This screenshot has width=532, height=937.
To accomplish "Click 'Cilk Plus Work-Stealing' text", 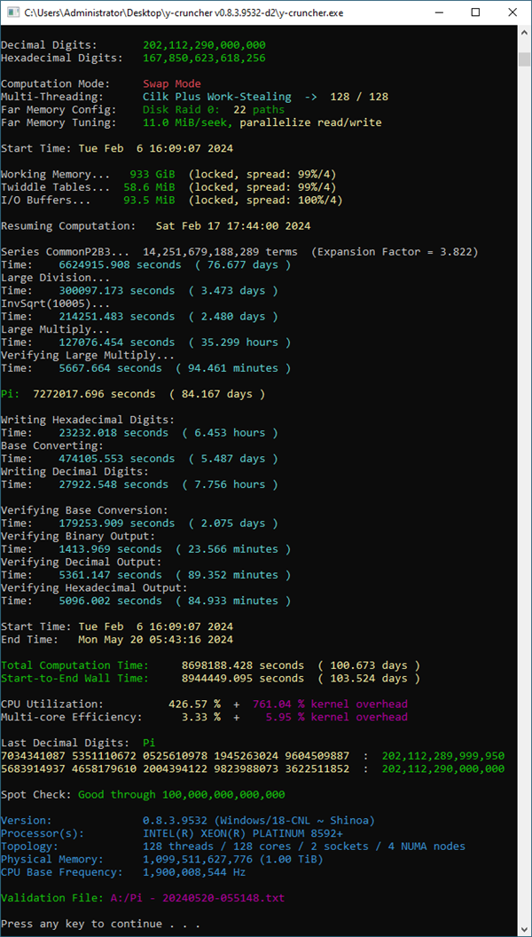I will pos(217,97).
